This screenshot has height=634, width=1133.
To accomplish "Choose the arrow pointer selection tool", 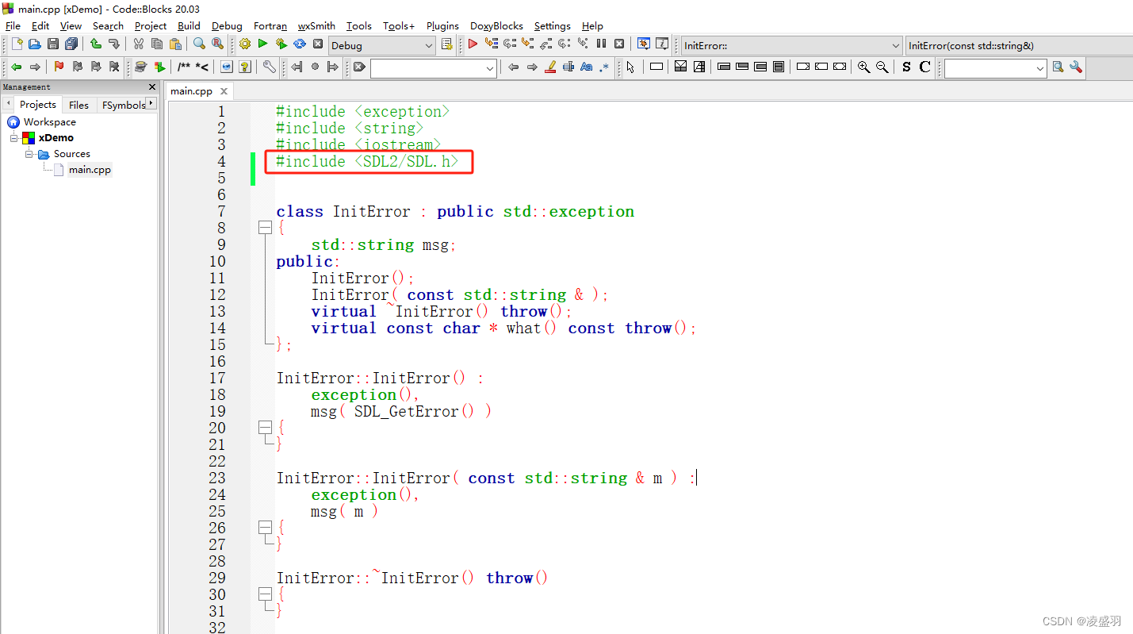I will click(630, 67).
